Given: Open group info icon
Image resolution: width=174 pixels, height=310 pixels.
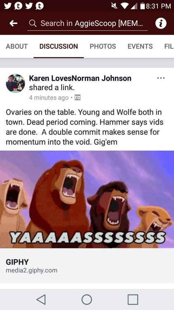Looking at the screenshot, I should coord(161,23).
